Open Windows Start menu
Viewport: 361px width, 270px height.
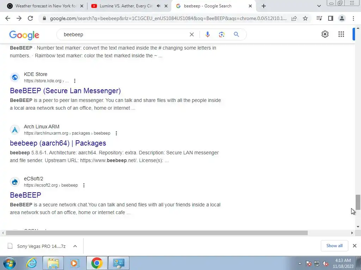(9, 263)
